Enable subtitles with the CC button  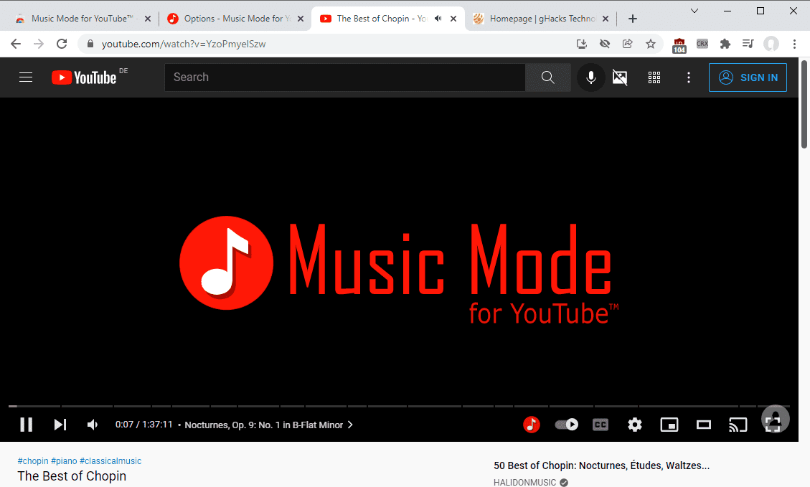pos(601,425)
